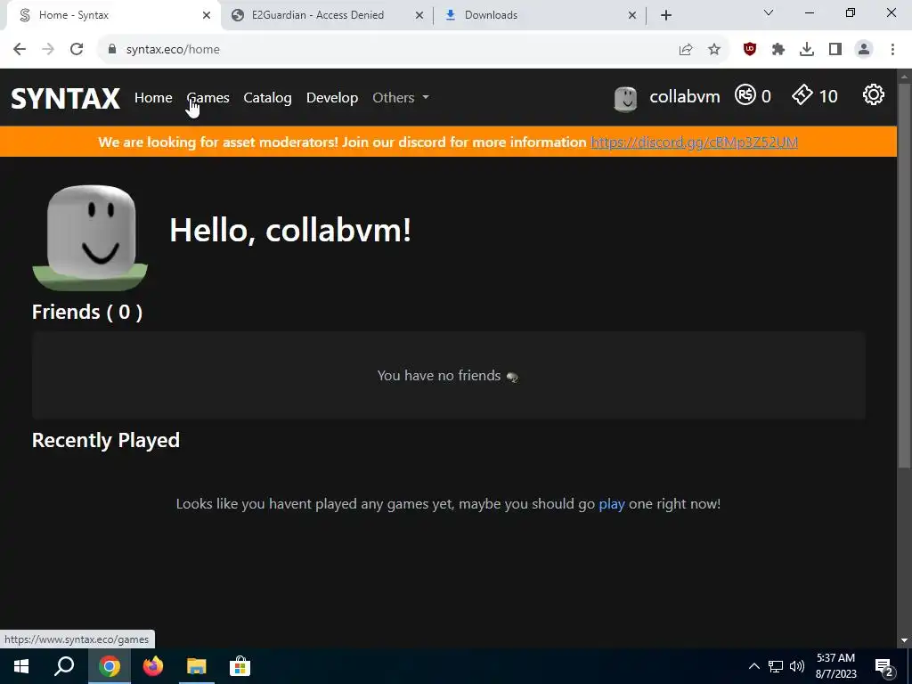Screen dimensions: 912x684
Task: Expand the Others dropdown menu
Action: click(400, 98)
